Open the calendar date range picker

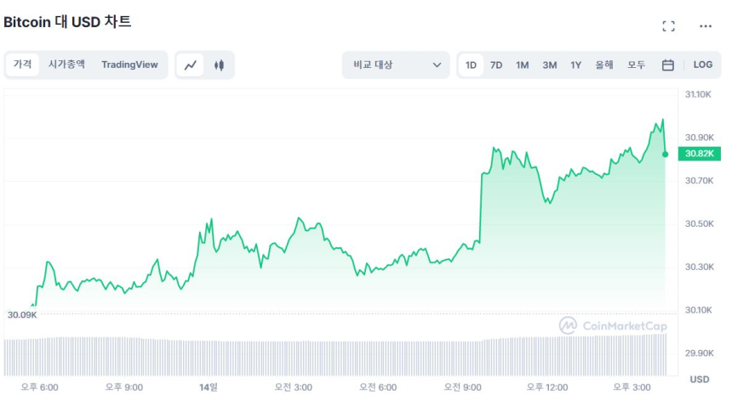point(668,65)
